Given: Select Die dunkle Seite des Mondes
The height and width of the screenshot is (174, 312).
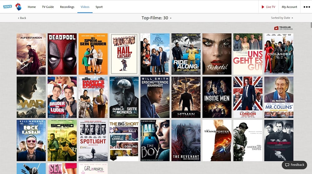Looking at the screenshot, I should 124,97.
